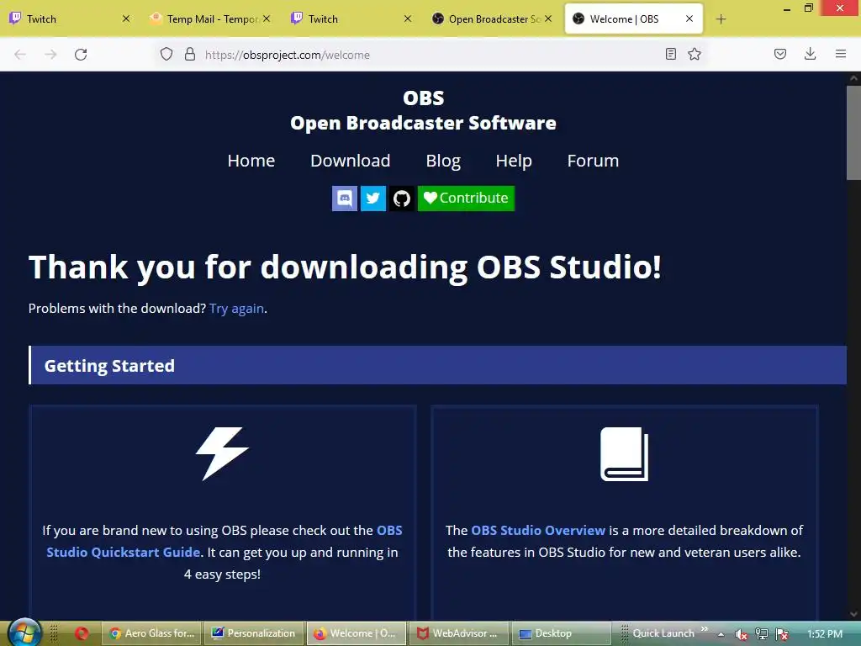Switch to WebAdvisor taskbar window
Image resolution: width=861 pixels, height=646 pixels.
[458, 633]
